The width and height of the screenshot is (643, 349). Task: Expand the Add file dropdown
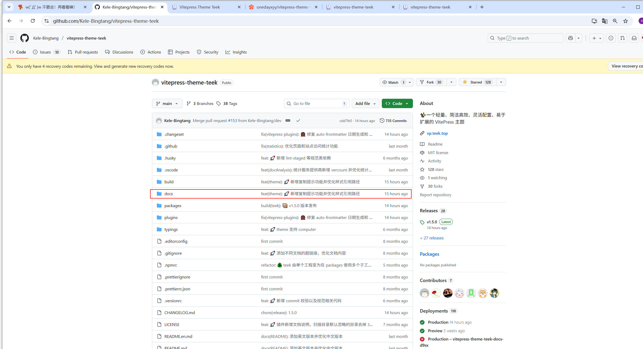[365, 103]
